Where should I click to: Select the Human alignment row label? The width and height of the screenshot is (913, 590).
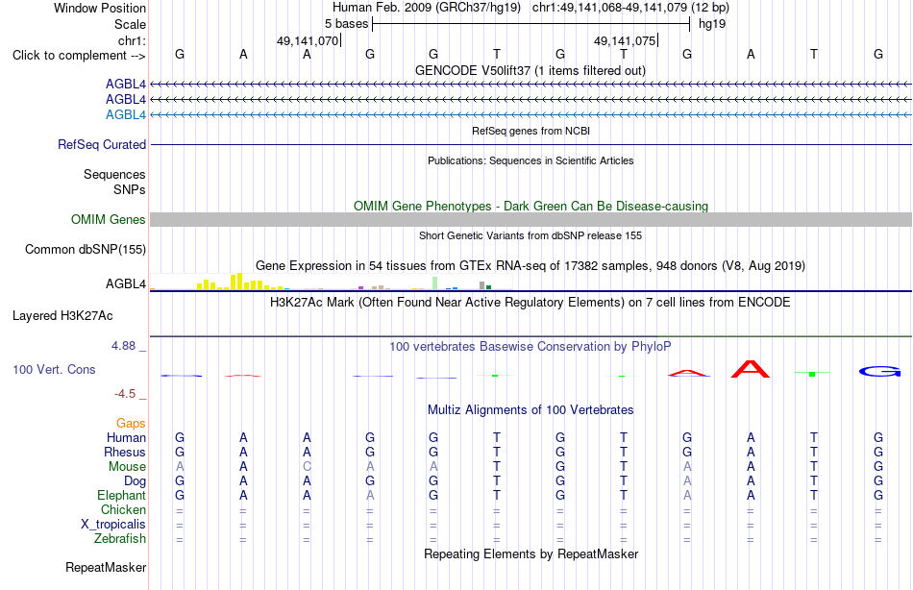pos(126,437)
